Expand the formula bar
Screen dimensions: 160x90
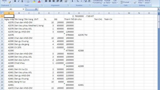point(158,9)
